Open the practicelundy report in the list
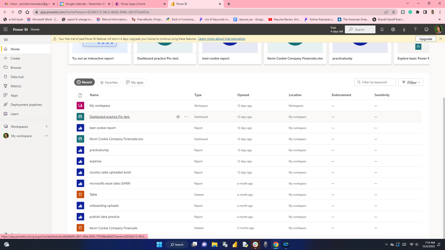This screenshot has width=445, height=250. (x=99, y=150)
